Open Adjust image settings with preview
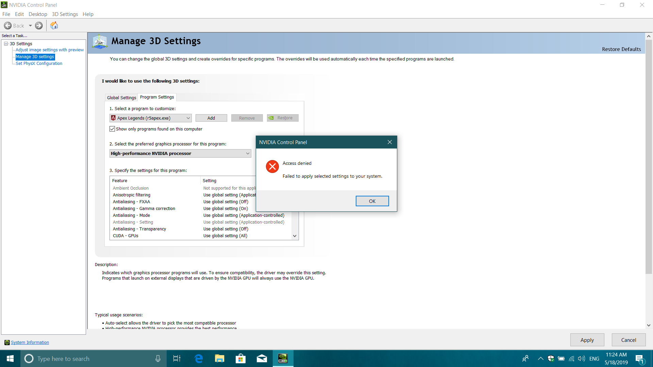 click(x=50, y=50)
